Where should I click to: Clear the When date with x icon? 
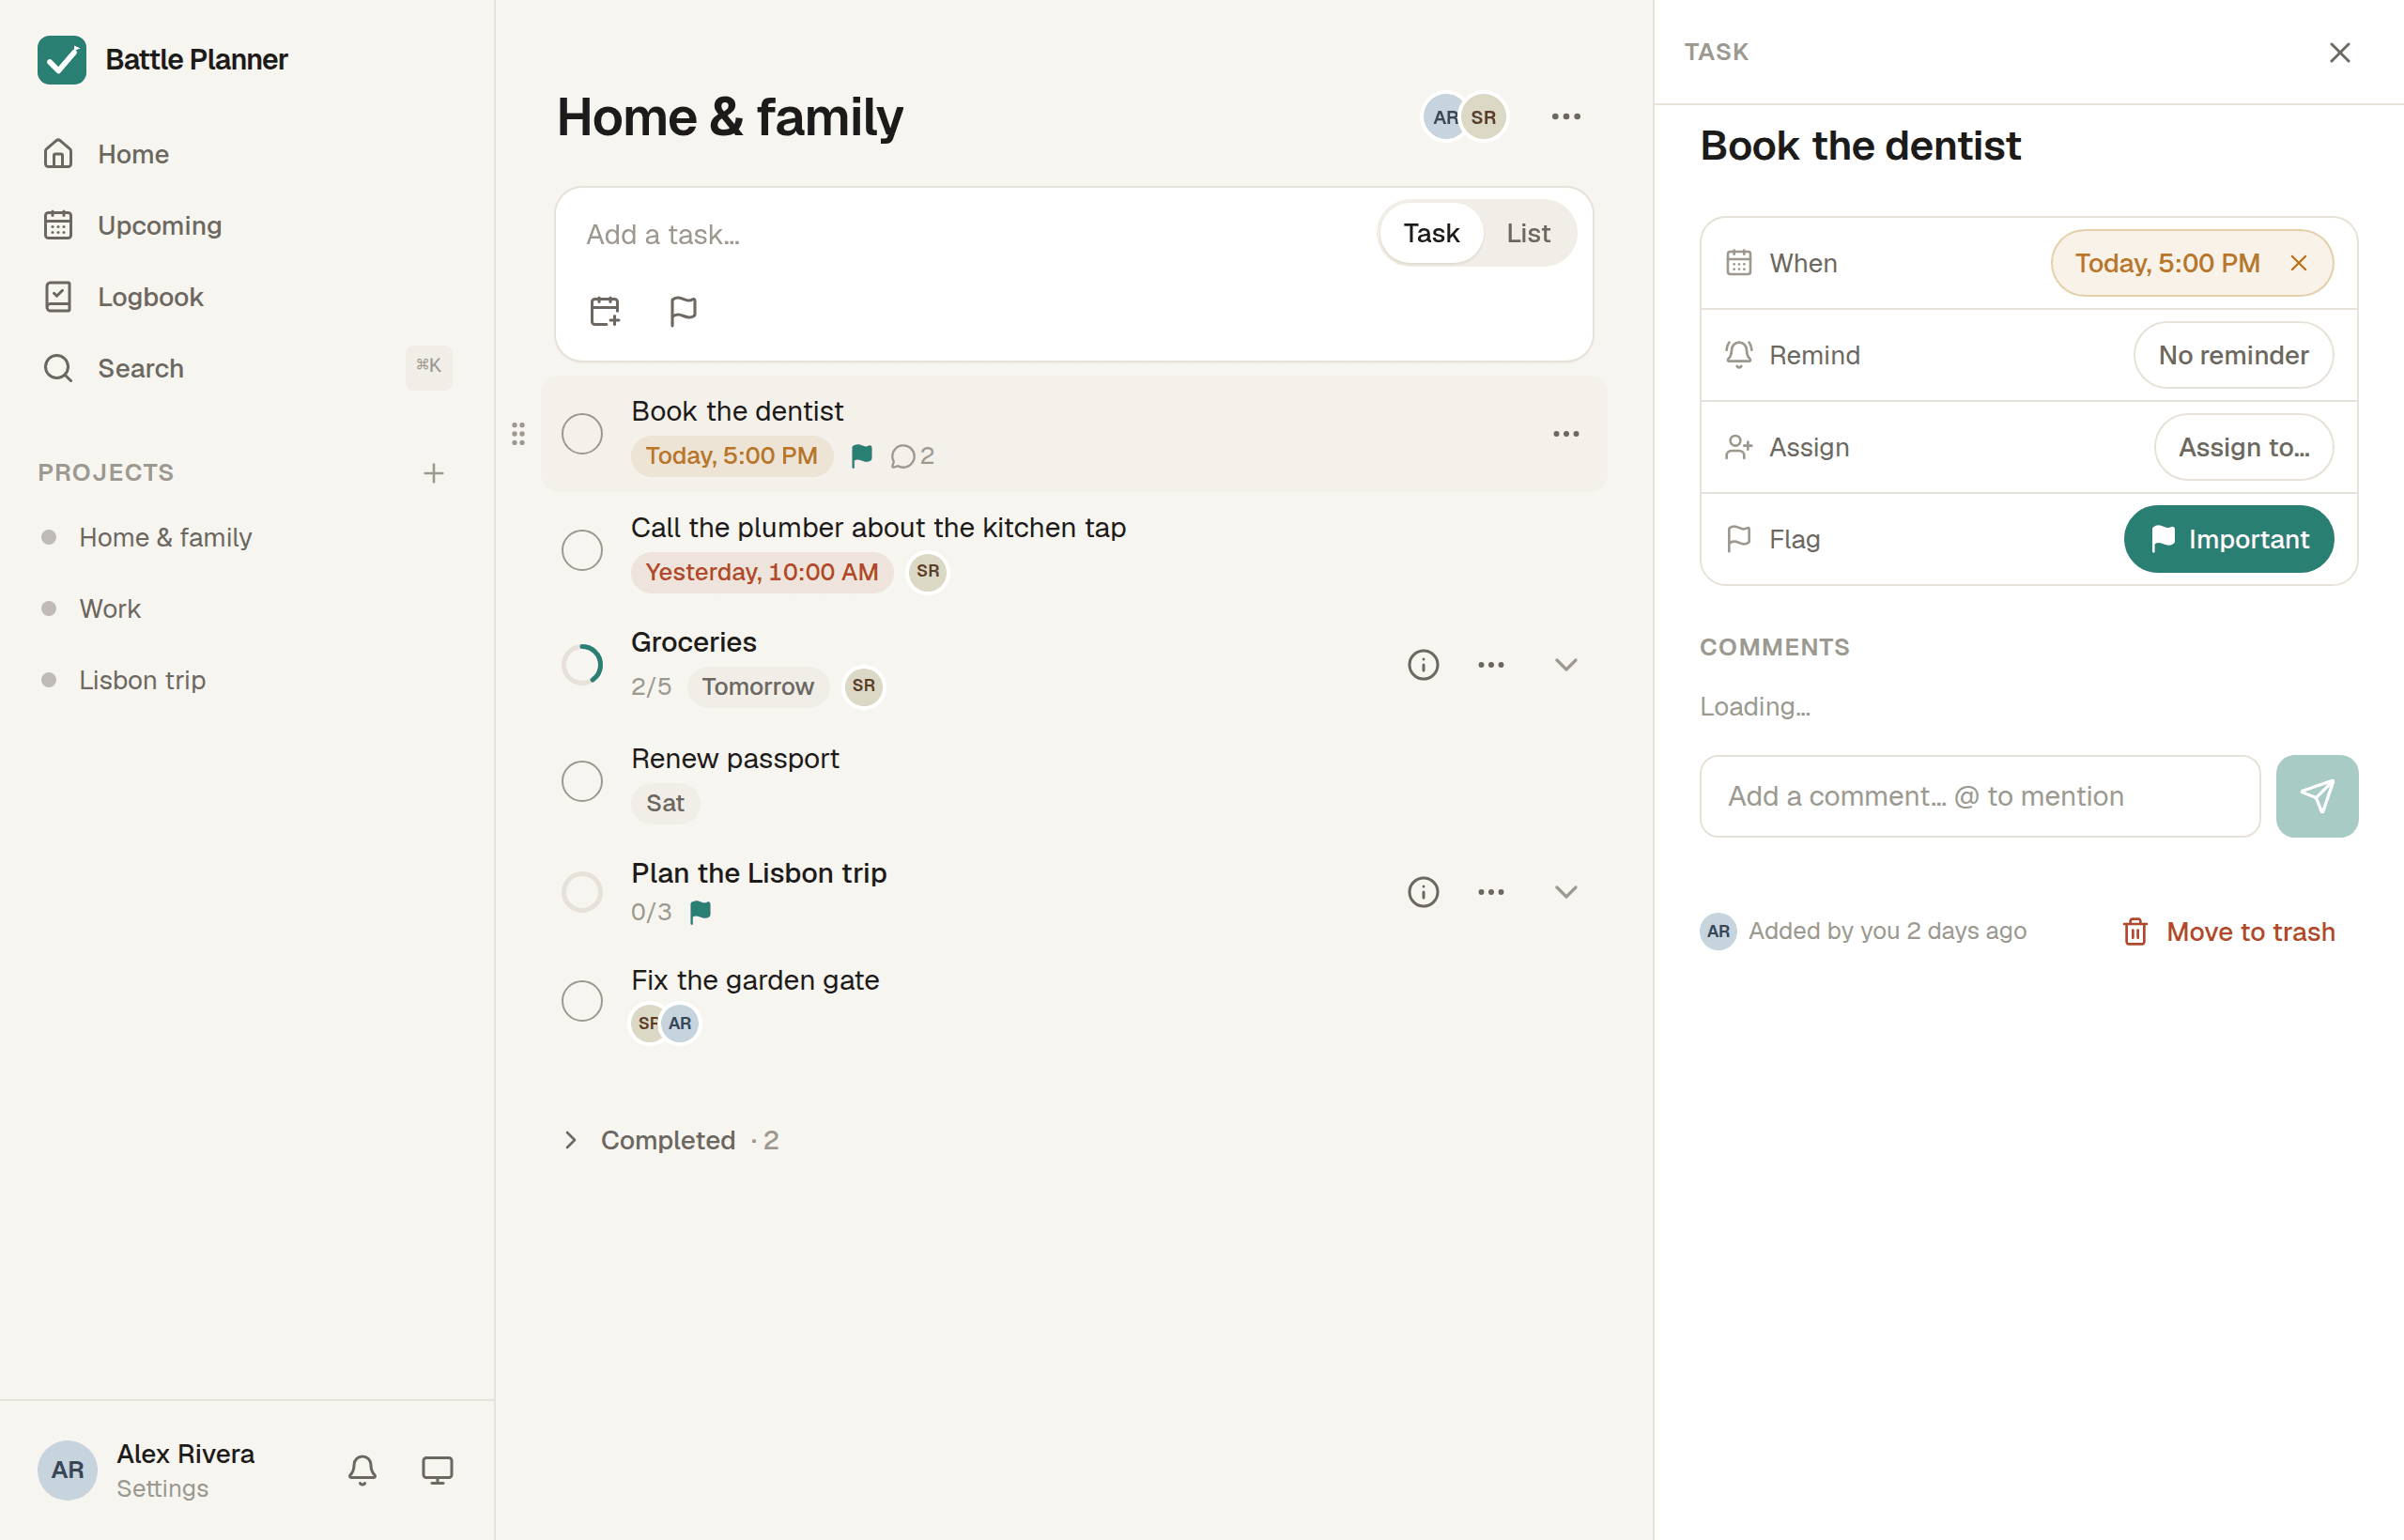point(2299,263)
